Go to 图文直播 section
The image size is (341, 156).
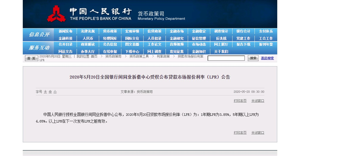[132, 44]
